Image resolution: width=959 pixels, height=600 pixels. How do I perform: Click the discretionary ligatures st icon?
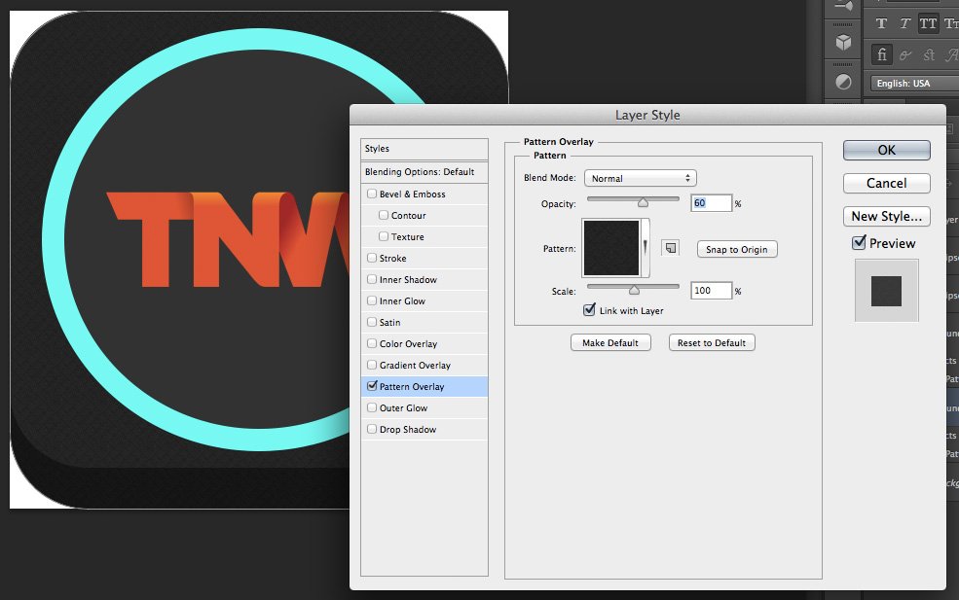(x=929, y=54)
